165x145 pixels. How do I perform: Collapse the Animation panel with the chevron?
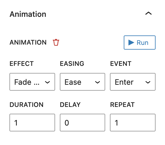(148, 13)
